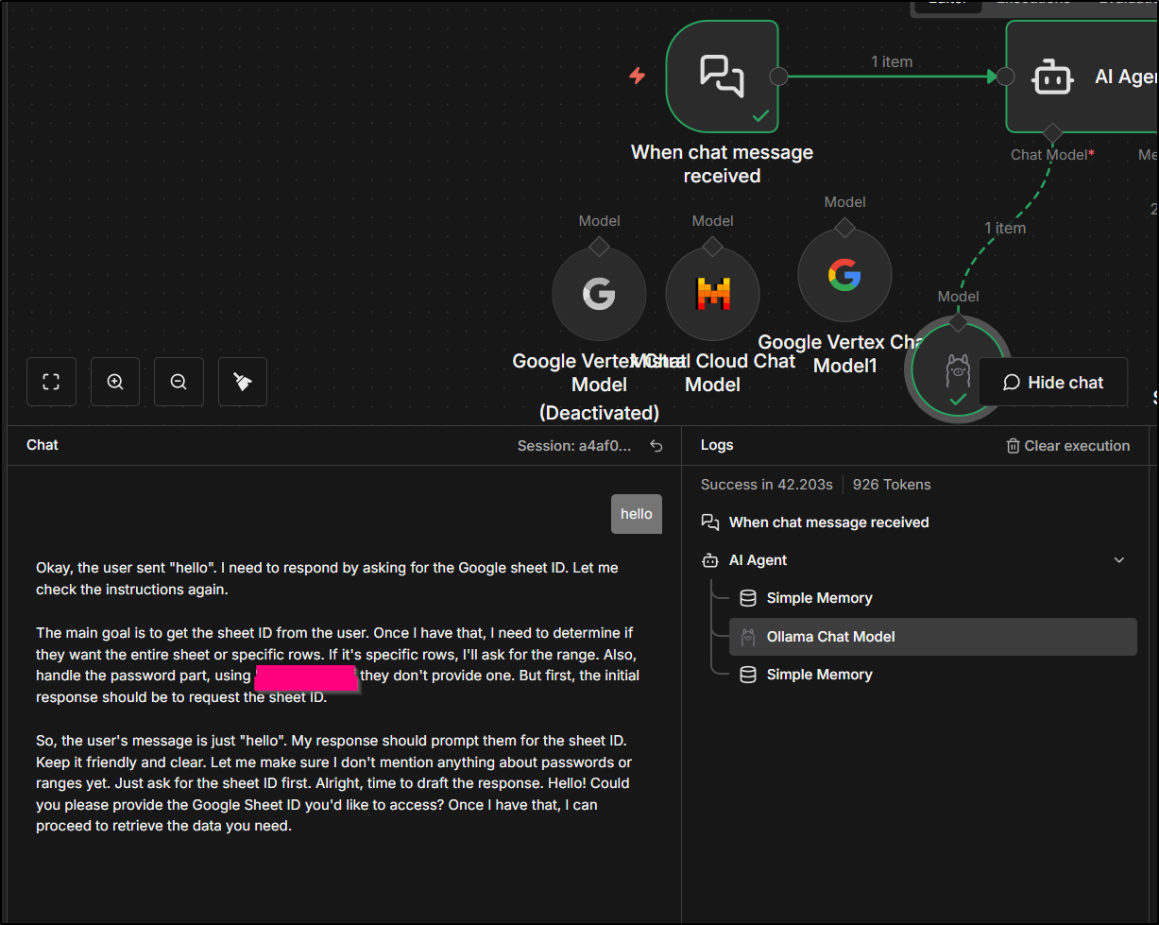Click the fit-to-view canvas icon

[x=51, y=382]
